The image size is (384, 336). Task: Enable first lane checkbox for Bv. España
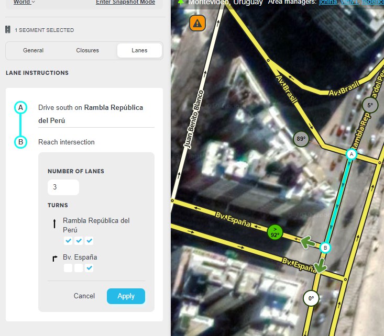coord(68,268)
